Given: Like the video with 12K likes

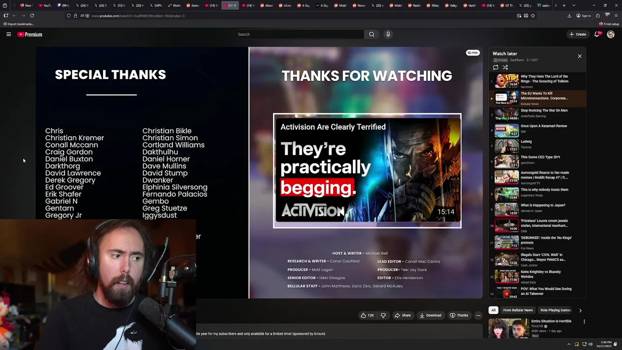Looking at the screenshot, I should coord(367,315).
